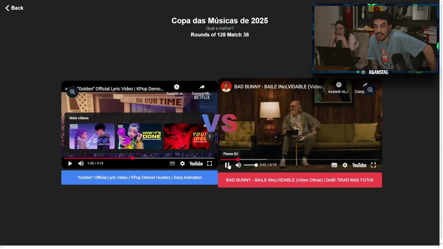Click Assistir mais tarde on Golden video
The width and height of the screenshot is (443, 249).
click(x=176, y=89)
